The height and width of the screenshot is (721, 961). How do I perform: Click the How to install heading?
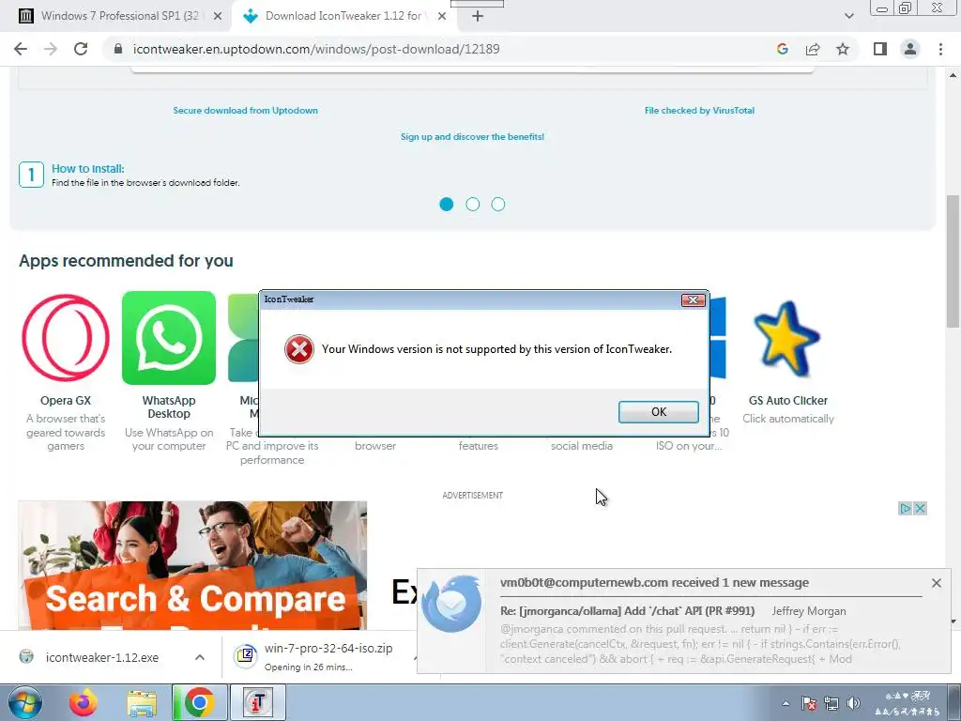[87, 169]
